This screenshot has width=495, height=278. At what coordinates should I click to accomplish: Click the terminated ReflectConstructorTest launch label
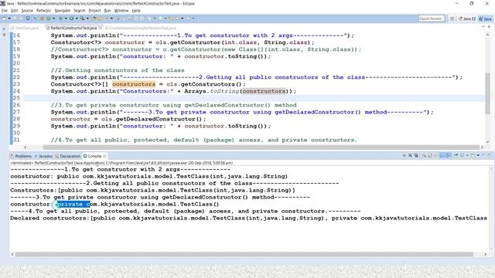121,163
